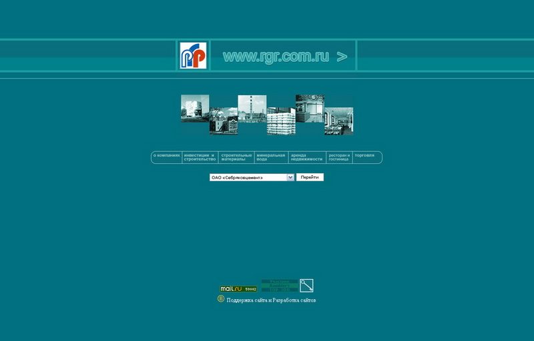Select the "строительные материалы" menu item

pyautogui.click(x=236, y=157)
